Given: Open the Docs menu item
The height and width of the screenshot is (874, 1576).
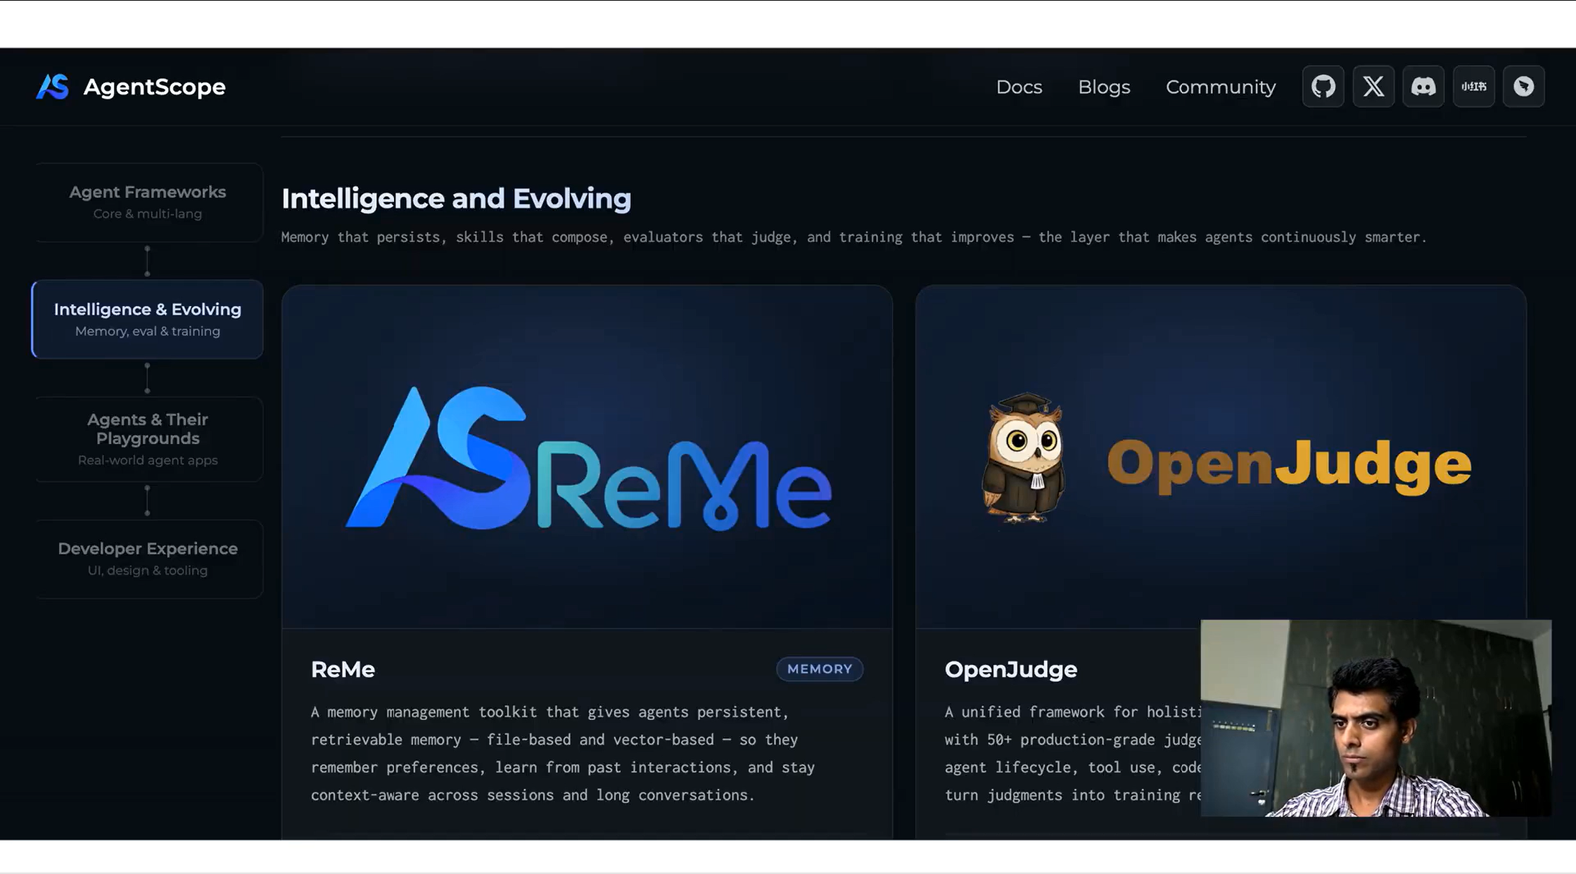Looking at the screenshot, I should [x=1019, y=87].
